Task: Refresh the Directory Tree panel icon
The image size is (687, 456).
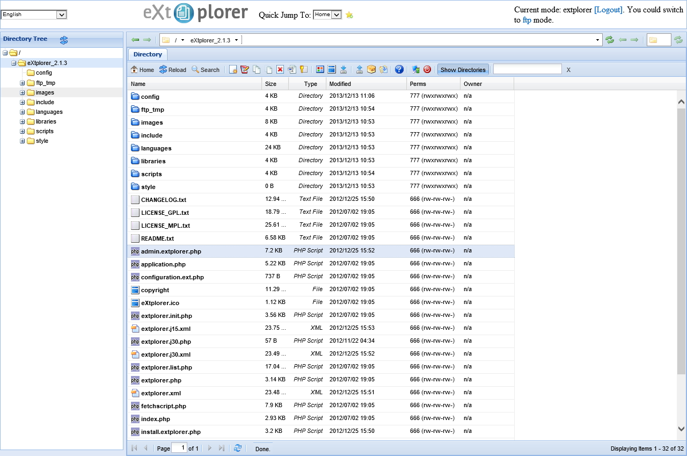Action: point(64,40)
